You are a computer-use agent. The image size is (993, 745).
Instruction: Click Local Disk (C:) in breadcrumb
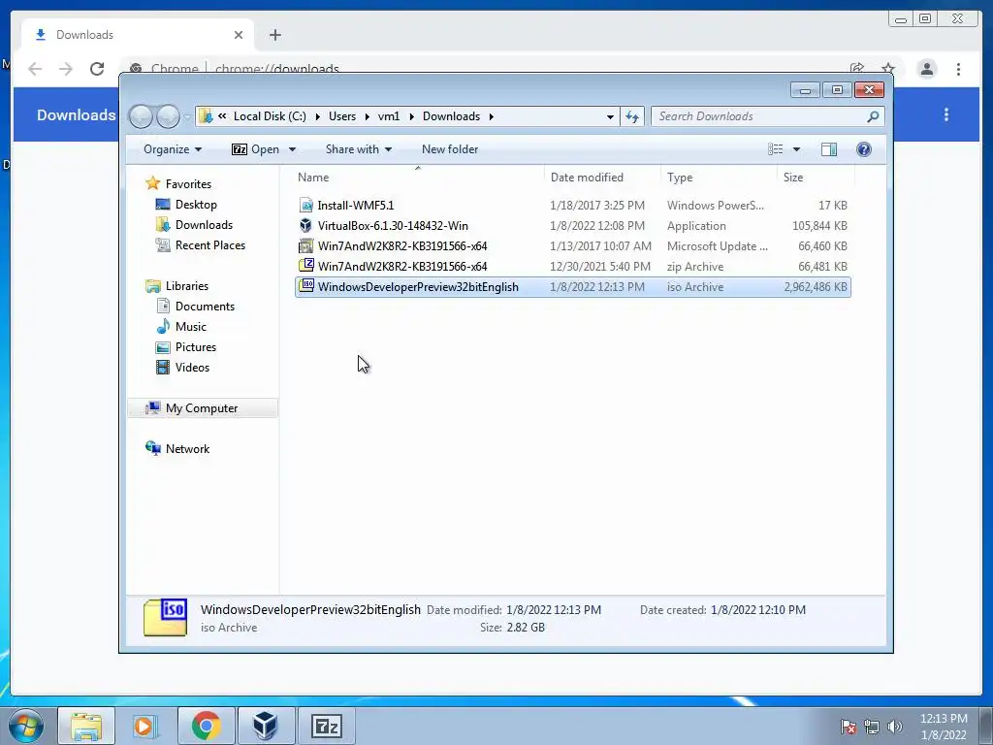pyautogui.click(x=270, y=116)
